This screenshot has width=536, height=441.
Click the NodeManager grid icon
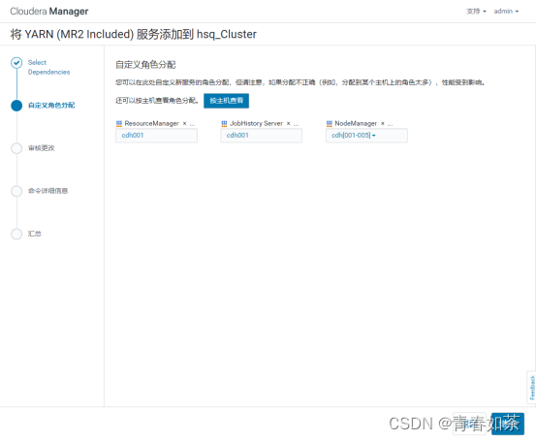329,123
